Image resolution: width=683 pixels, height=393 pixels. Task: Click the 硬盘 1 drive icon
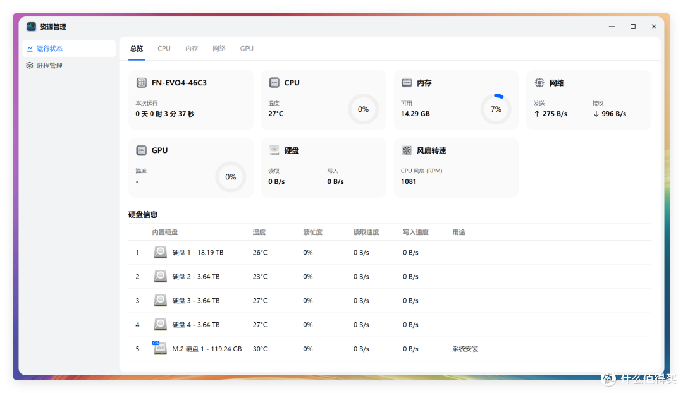[160, 253]
